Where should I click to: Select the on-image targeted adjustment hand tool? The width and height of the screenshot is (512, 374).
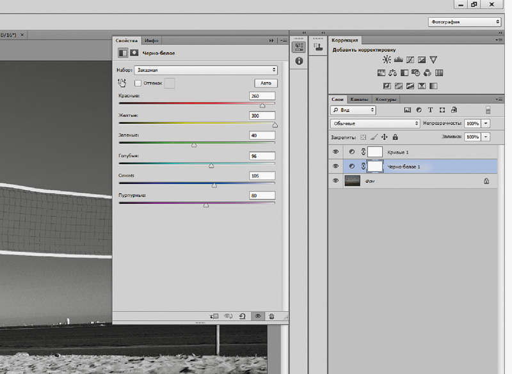pyautogui.click(x=122, y=83)
